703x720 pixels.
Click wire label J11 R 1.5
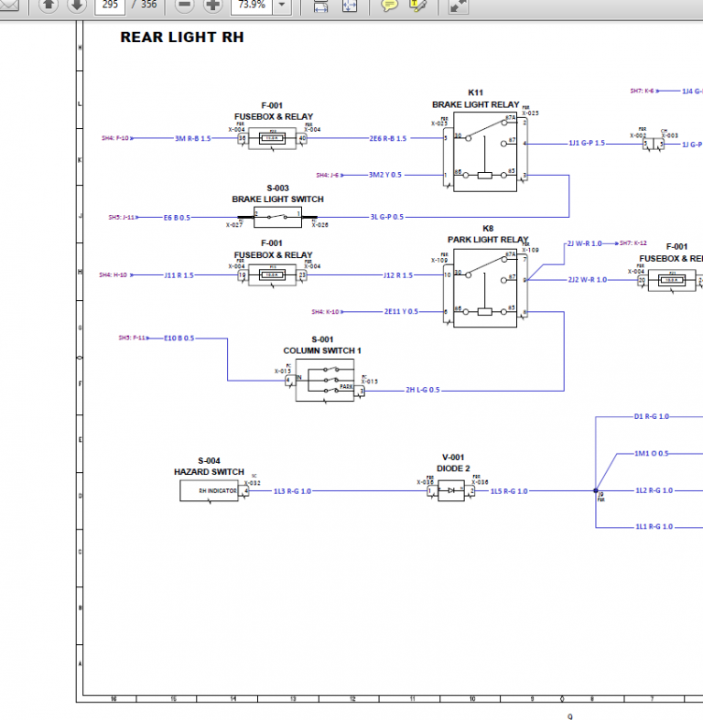(179, 275)
